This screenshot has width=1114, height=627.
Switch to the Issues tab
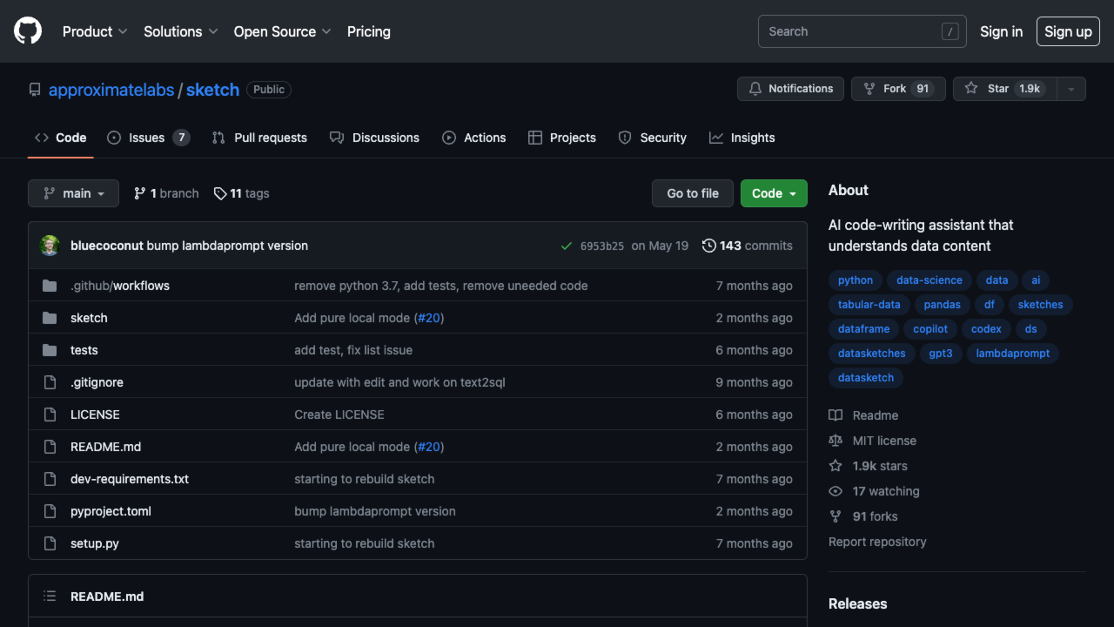pyautogui.click(x=147, y=138)
